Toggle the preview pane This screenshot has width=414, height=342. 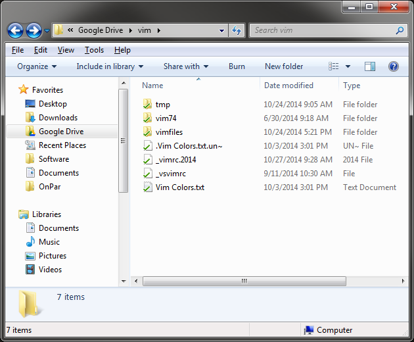[370, 66]
